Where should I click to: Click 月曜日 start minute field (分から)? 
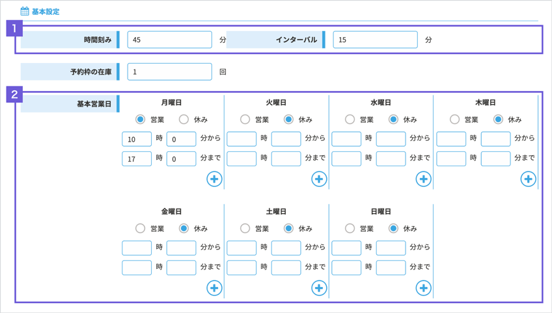tap(182, 139)
